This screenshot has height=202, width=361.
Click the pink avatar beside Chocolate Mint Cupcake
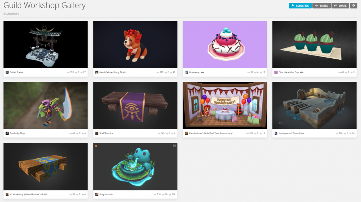[x=276, y=72]
